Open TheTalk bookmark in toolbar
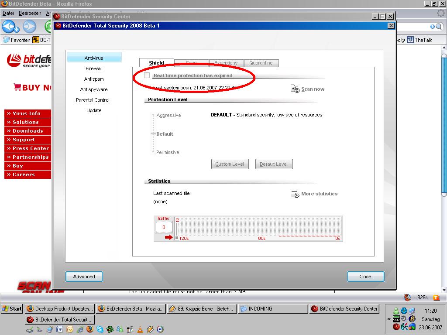 [419, 40]
